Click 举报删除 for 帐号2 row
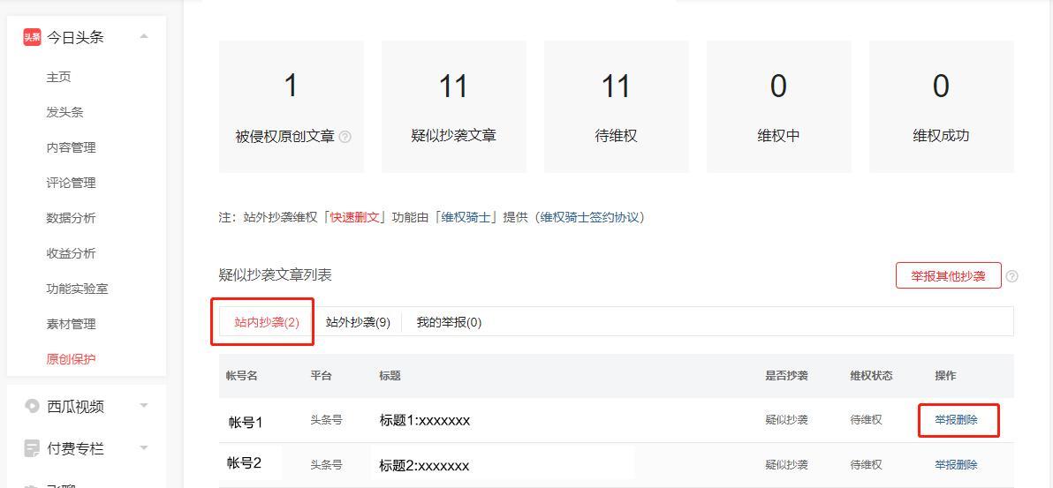Viewport: 1053px width, 488px height. 956,464
